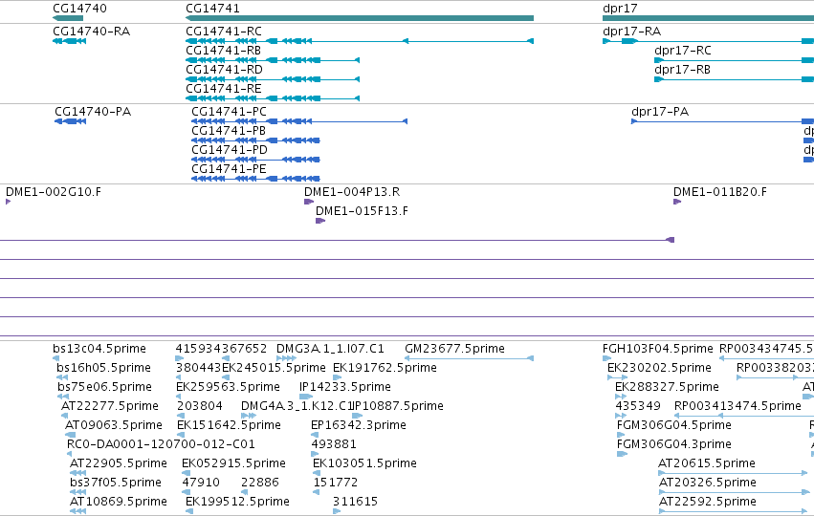The height and width of the screenshot is (516, 814).
Task: Click the AT10869.5prime label
Action: point(119,503)
